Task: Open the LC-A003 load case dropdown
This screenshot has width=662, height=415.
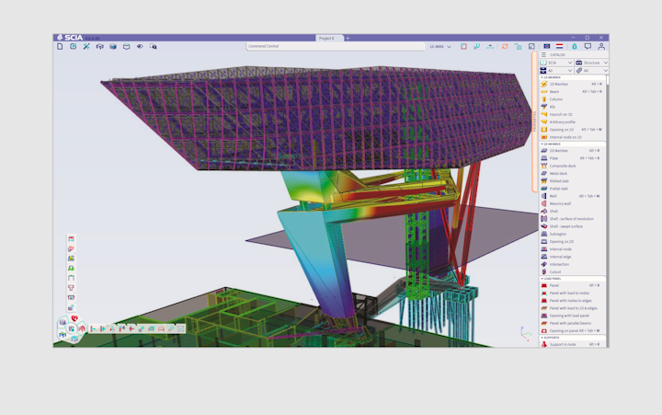Action: click(x=440, y=46)
